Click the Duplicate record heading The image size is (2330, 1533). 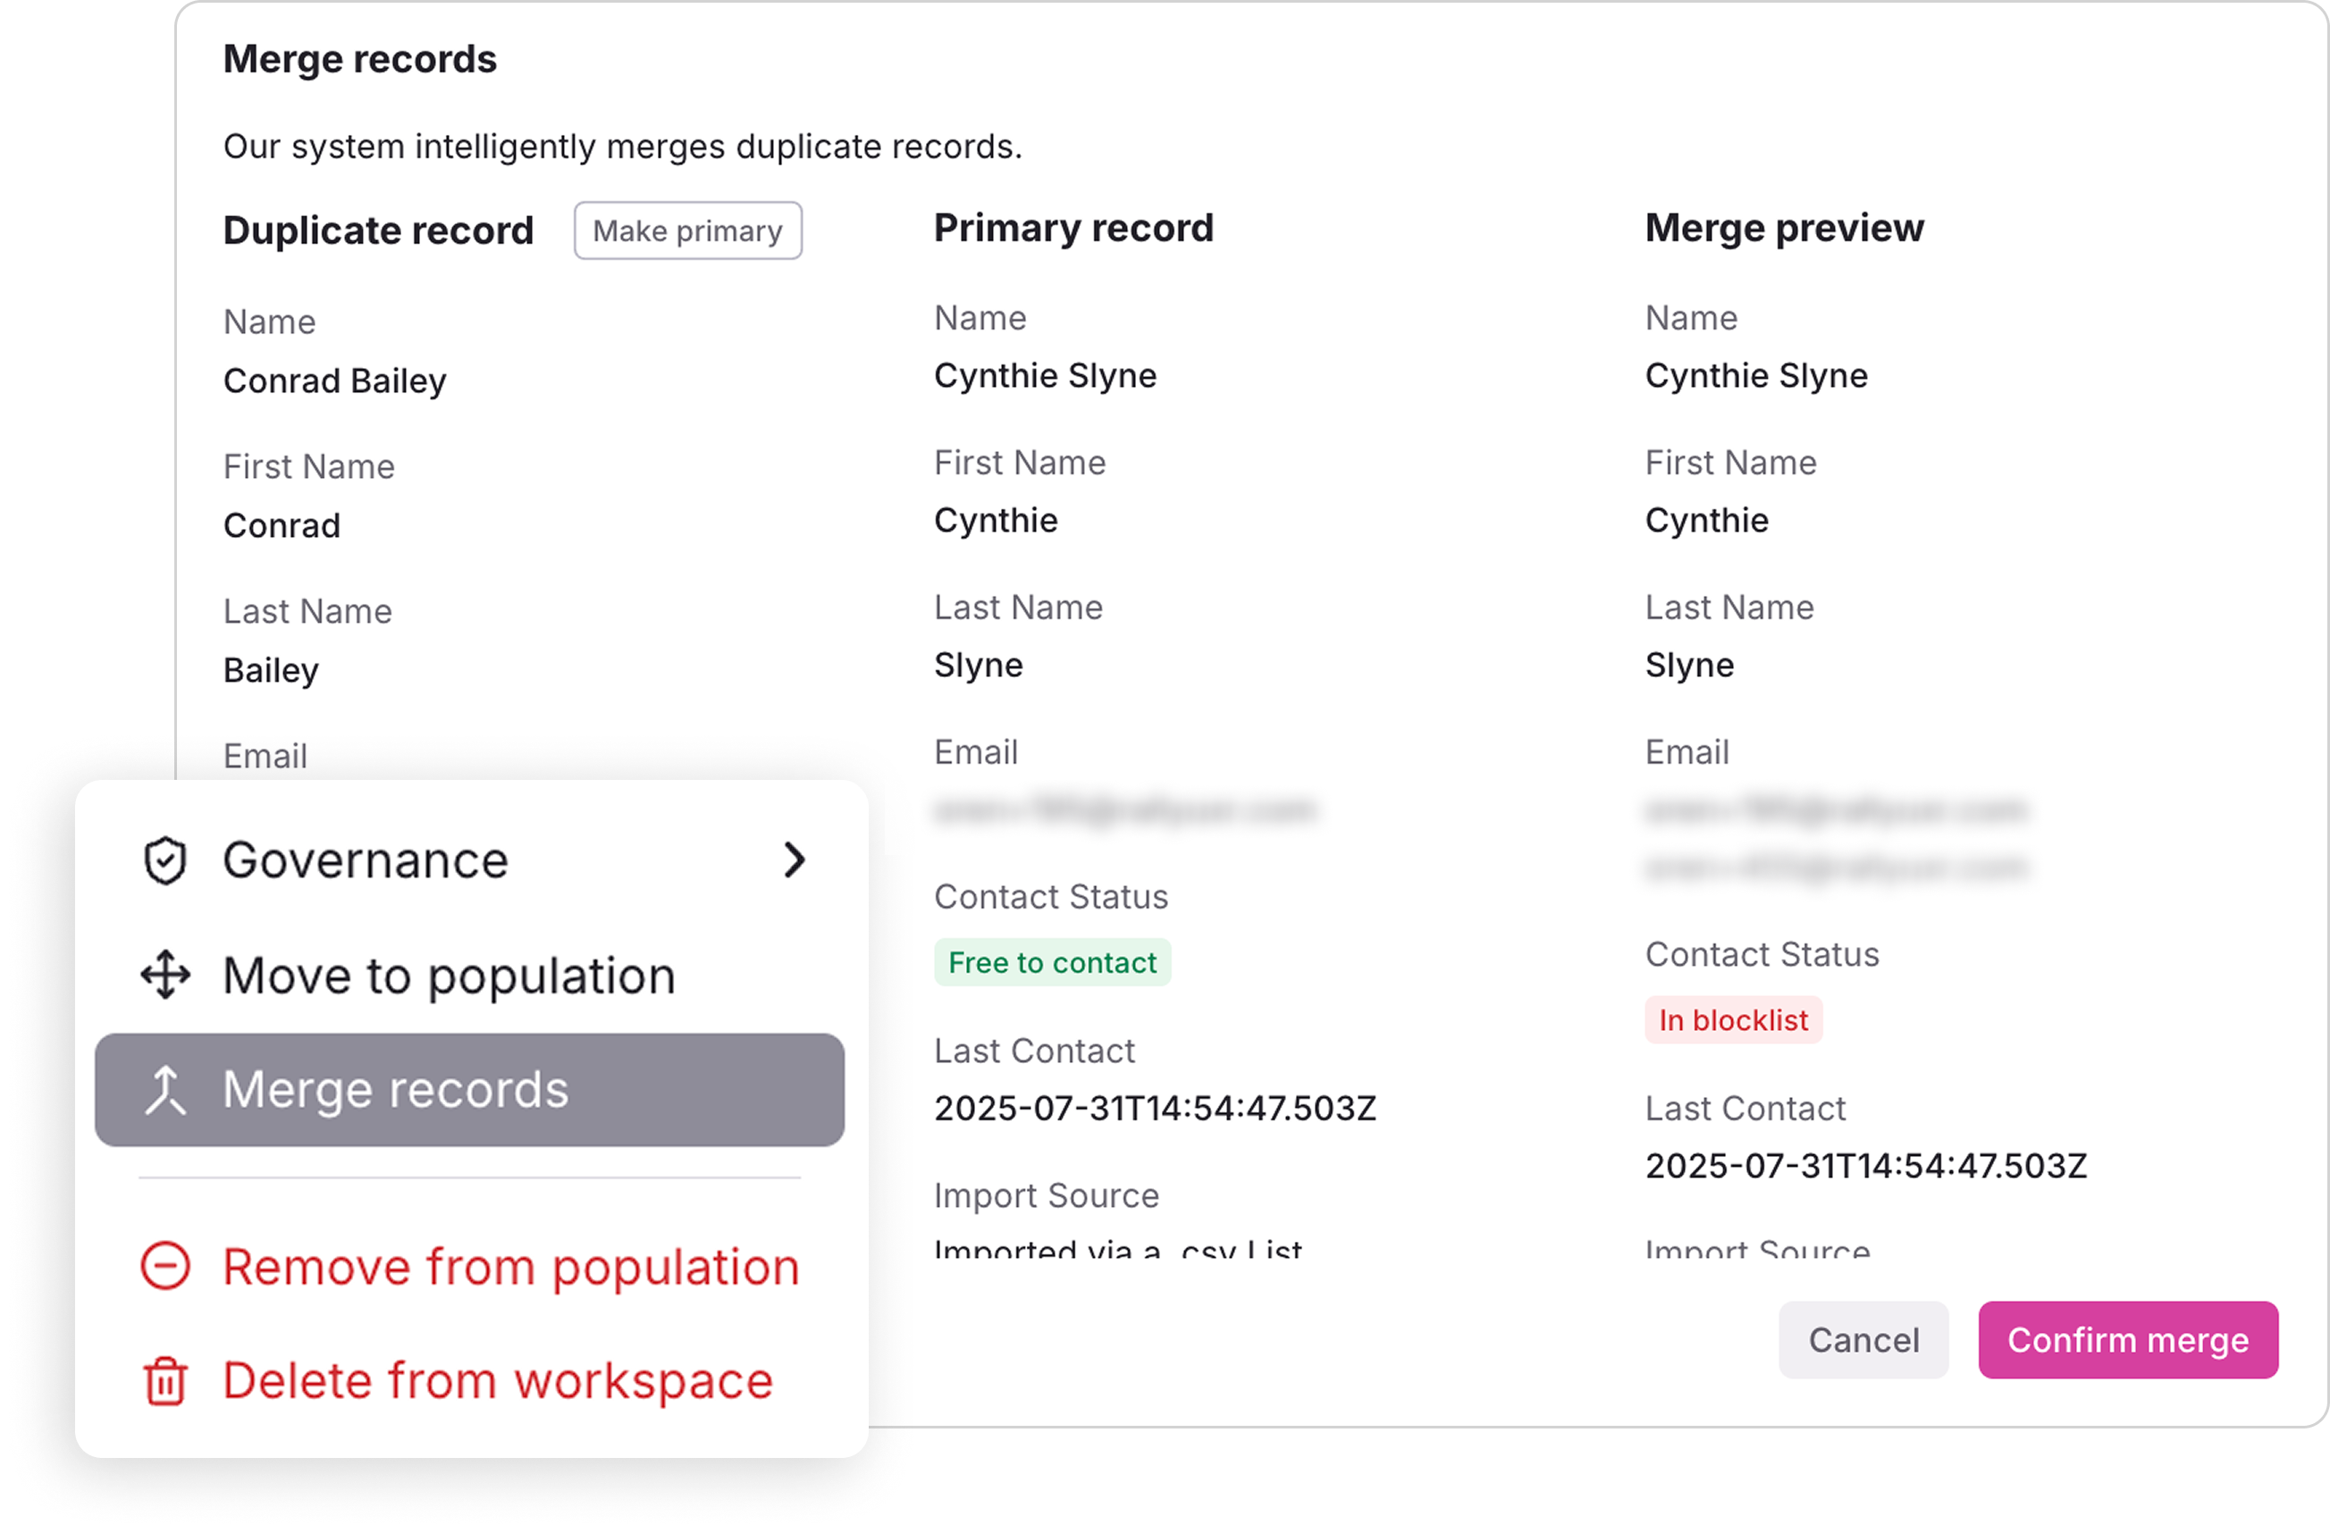pyautogui.click(x=378, y=230)
